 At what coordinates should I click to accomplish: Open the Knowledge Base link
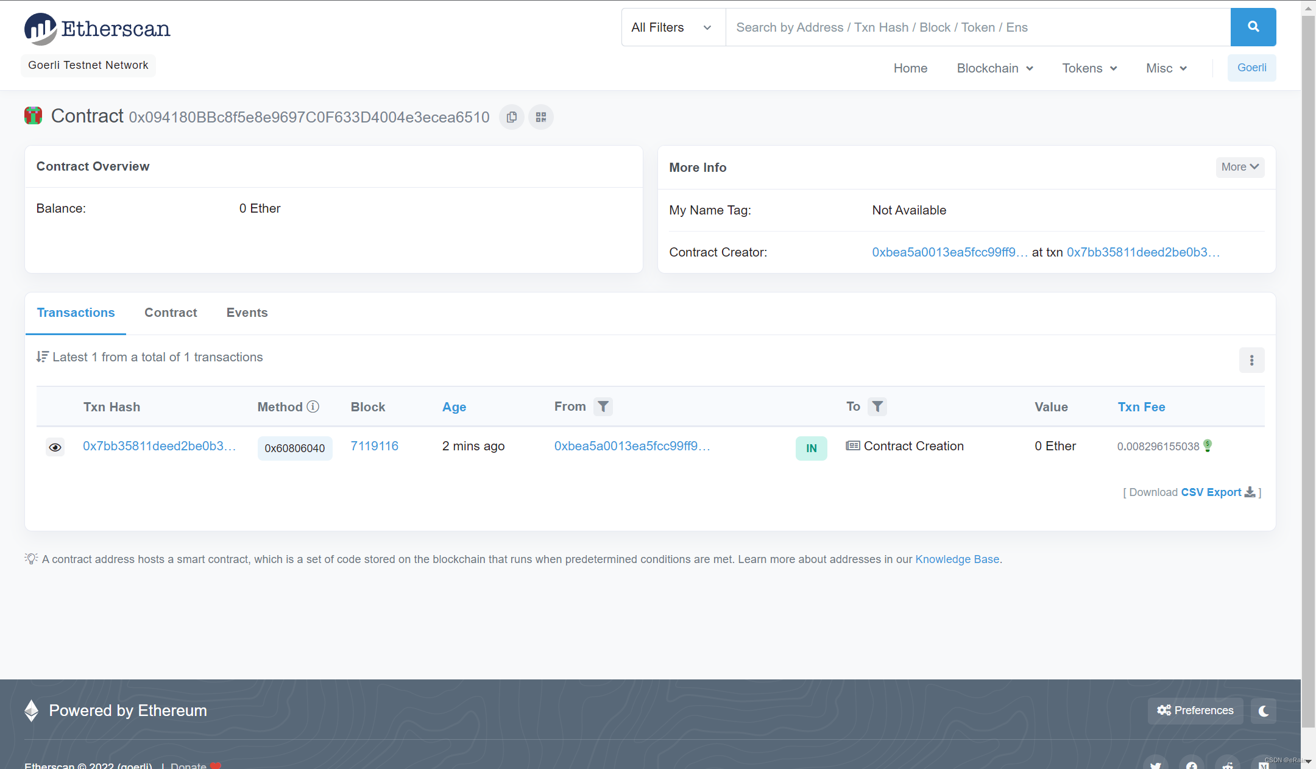click(x=957, y=559)
